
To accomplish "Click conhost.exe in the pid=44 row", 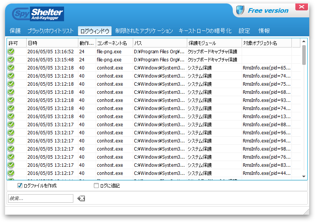I will point(110,173).
